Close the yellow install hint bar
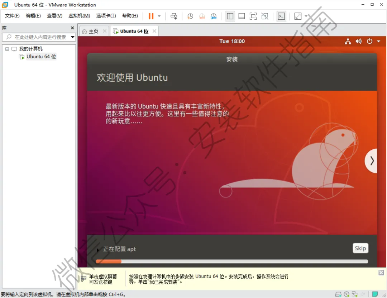Screen dimensions: 387x298 (381, 273)
